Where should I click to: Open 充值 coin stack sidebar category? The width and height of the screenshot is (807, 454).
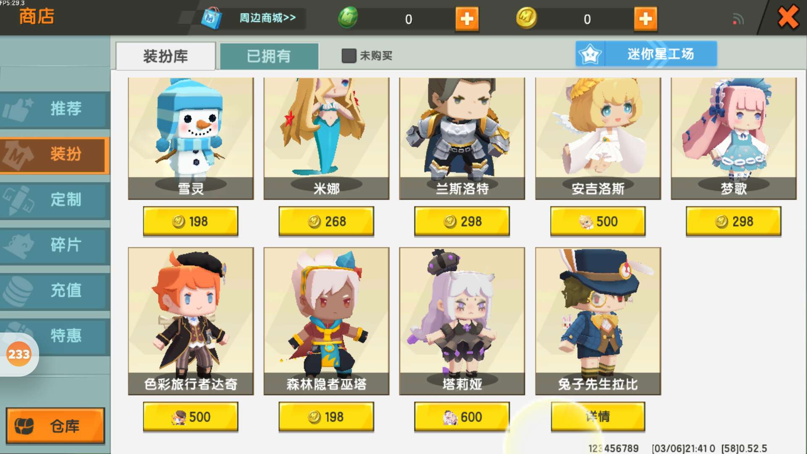pyautogui.click(x=55, y=290)
